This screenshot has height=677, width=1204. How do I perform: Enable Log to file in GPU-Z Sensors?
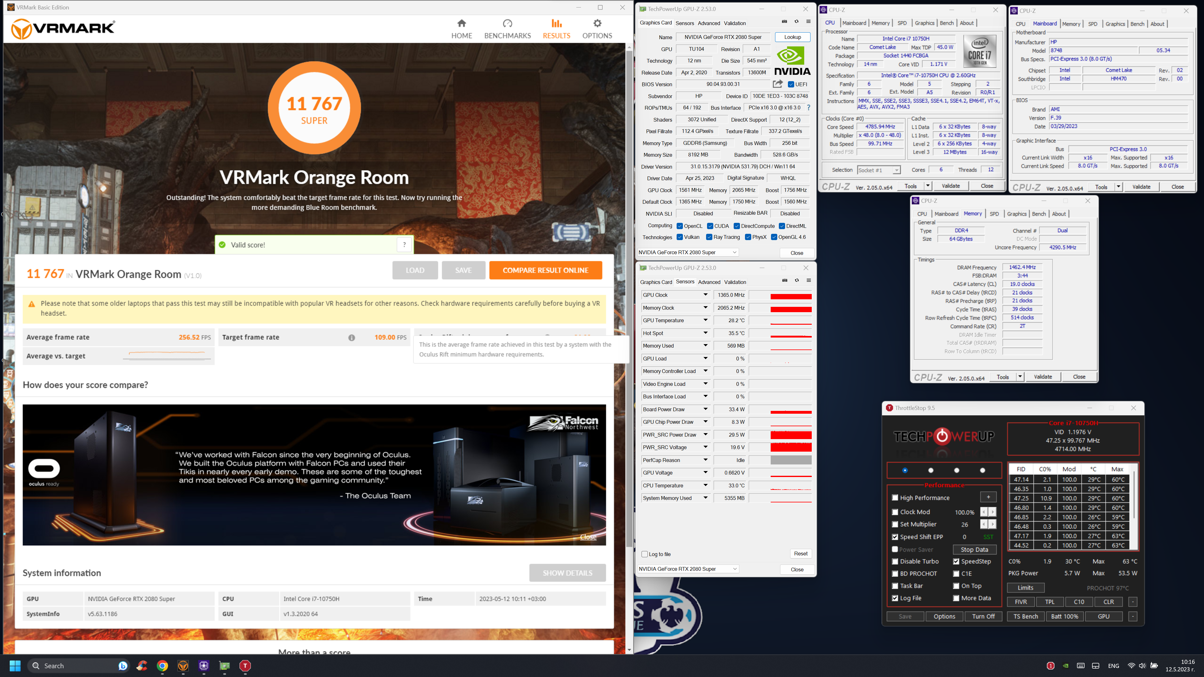tap(645, 554)
